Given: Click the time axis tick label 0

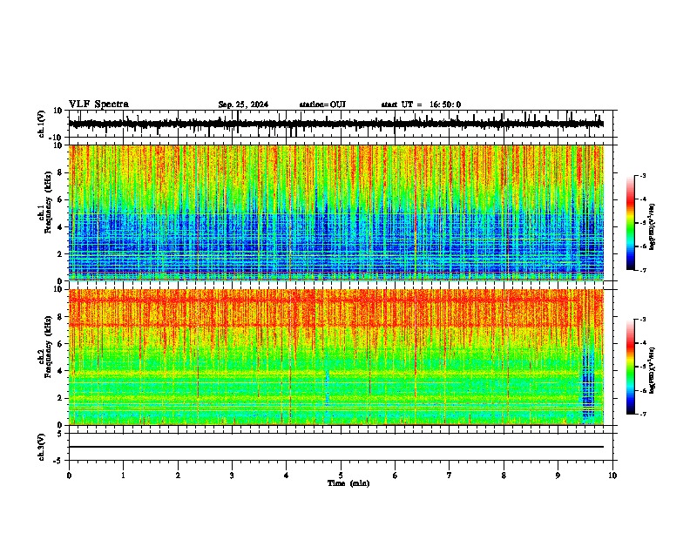Looking at the screenshot, I should [69, 476].
